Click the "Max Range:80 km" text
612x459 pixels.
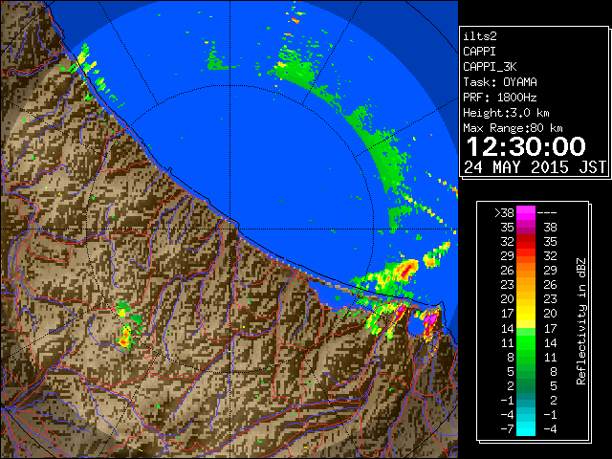(x=513, y=128)
